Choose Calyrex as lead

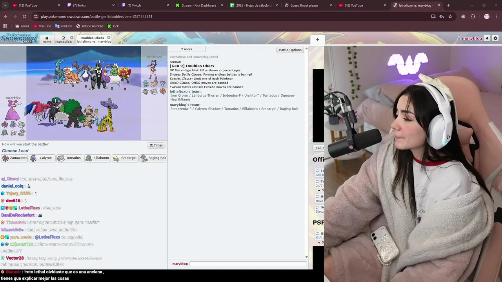[42, 158]
